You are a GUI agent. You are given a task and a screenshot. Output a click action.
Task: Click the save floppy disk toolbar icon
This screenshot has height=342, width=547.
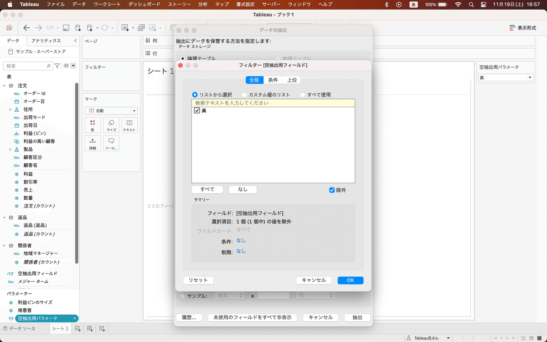point(66,28)
